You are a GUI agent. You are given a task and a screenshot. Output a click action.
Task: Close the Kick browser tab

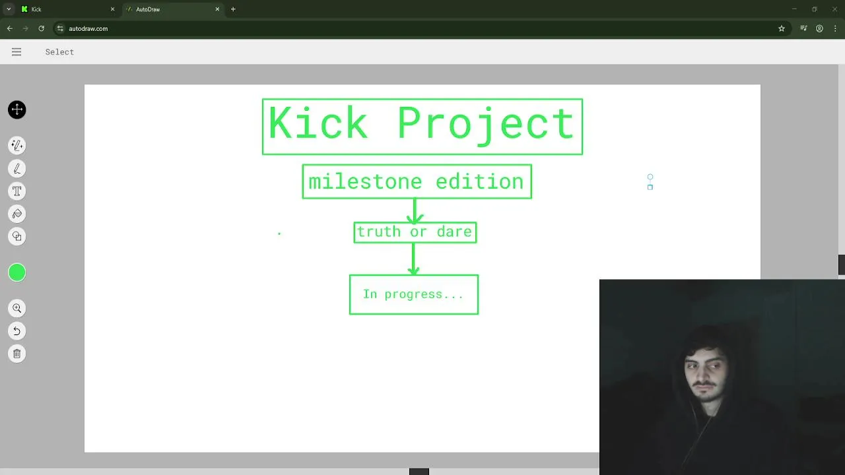tap(112, 9)
